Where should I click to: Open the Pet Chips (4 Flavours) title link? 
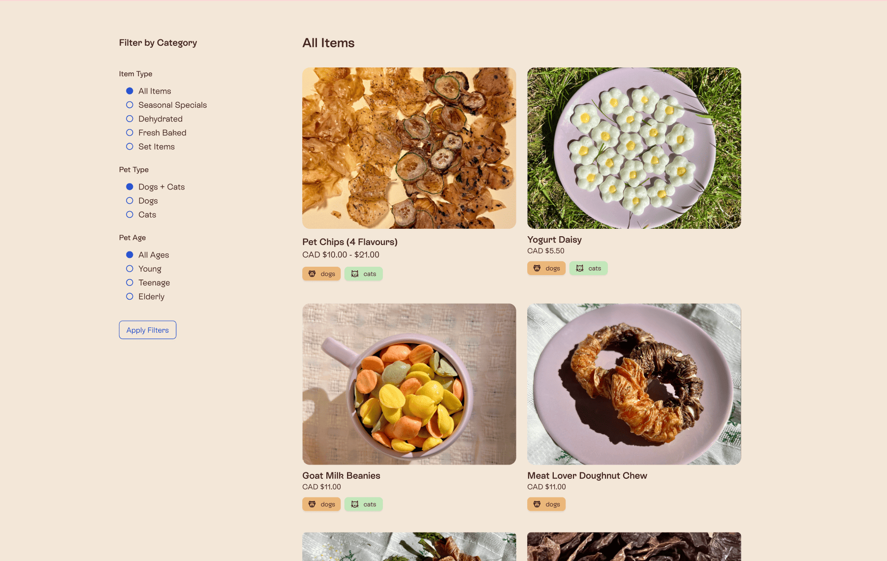(x=350, y=242)
